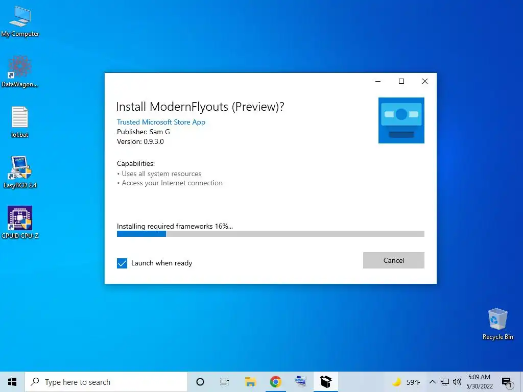Open the computer utility taskbar app
This screenshot has width=523, height=392.
point(300,382)
